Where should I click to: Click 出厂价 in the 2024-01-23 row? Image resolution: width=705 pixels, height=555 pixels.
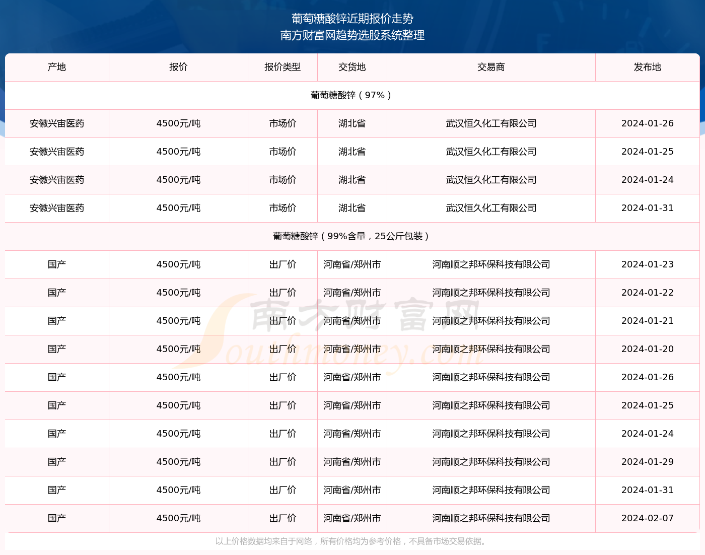(x=283, y=264)
